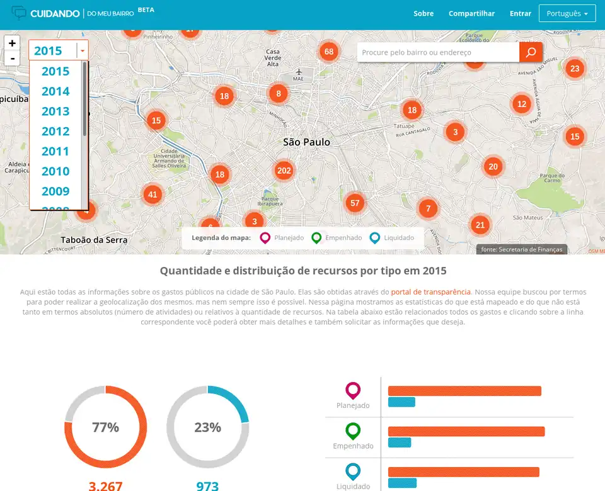Viewport: 605px width, 491px height.
Task: Open the Sobre menu item
Action: (423, 13)
